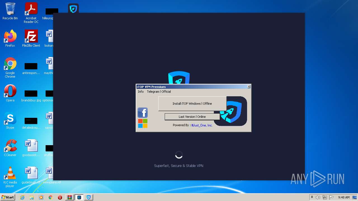The image size is (358, 201).
Task: Launch Acrobat Reader DC shortcut
Action: [31, 13]
